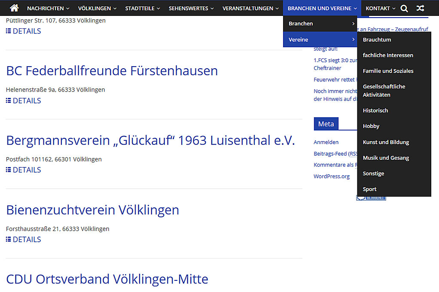The image size is (439, 292).
Task: Expand the Kontakt menu
Action: tap(380, 8)
